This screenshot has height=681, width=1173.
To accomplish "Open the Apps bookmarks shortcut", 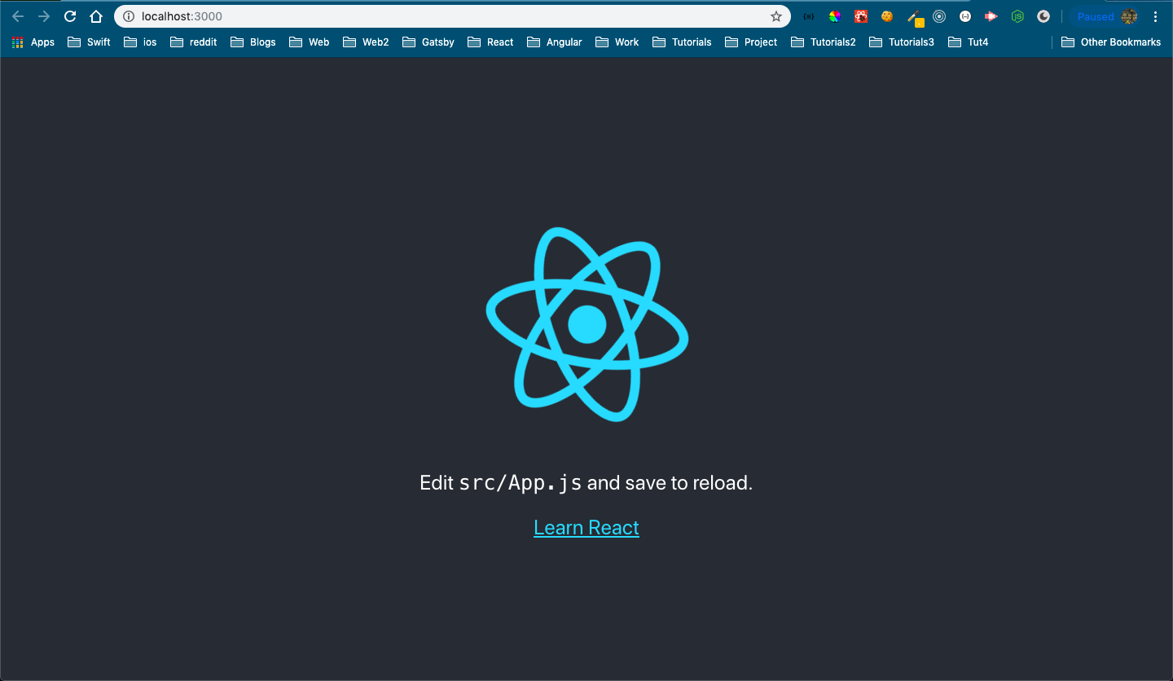I will 33,42.
